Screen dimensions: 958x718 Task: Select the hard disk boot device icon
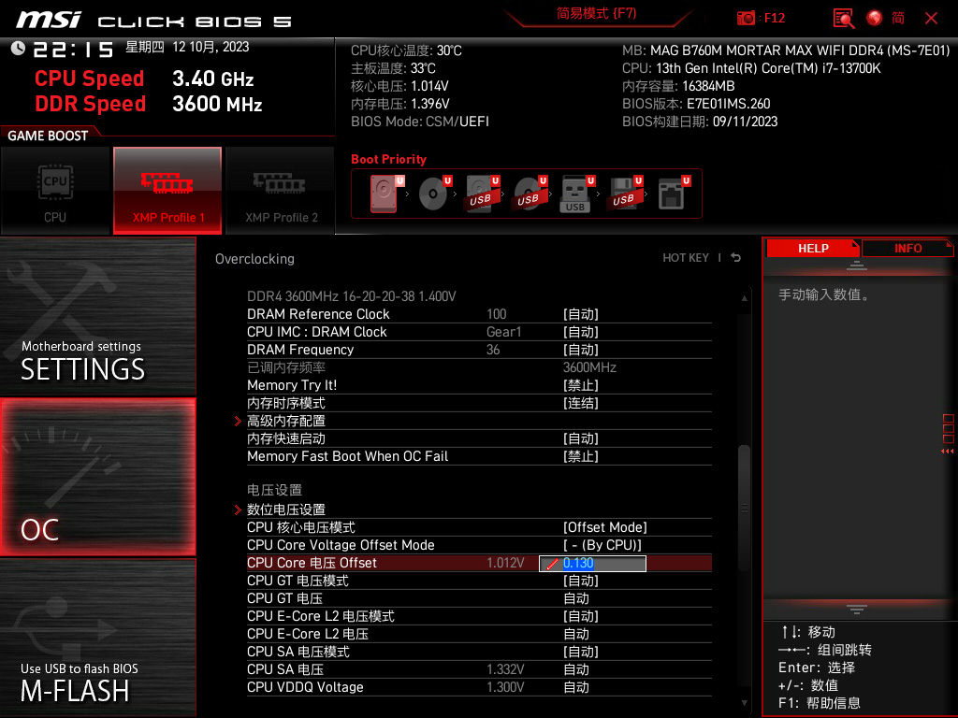385,194
